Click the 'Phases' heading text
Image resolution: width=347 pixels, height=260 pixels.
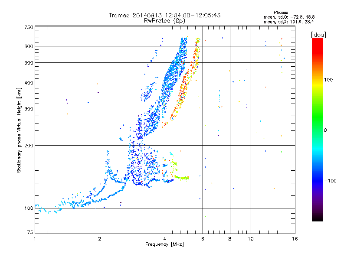tap(281, 13)
